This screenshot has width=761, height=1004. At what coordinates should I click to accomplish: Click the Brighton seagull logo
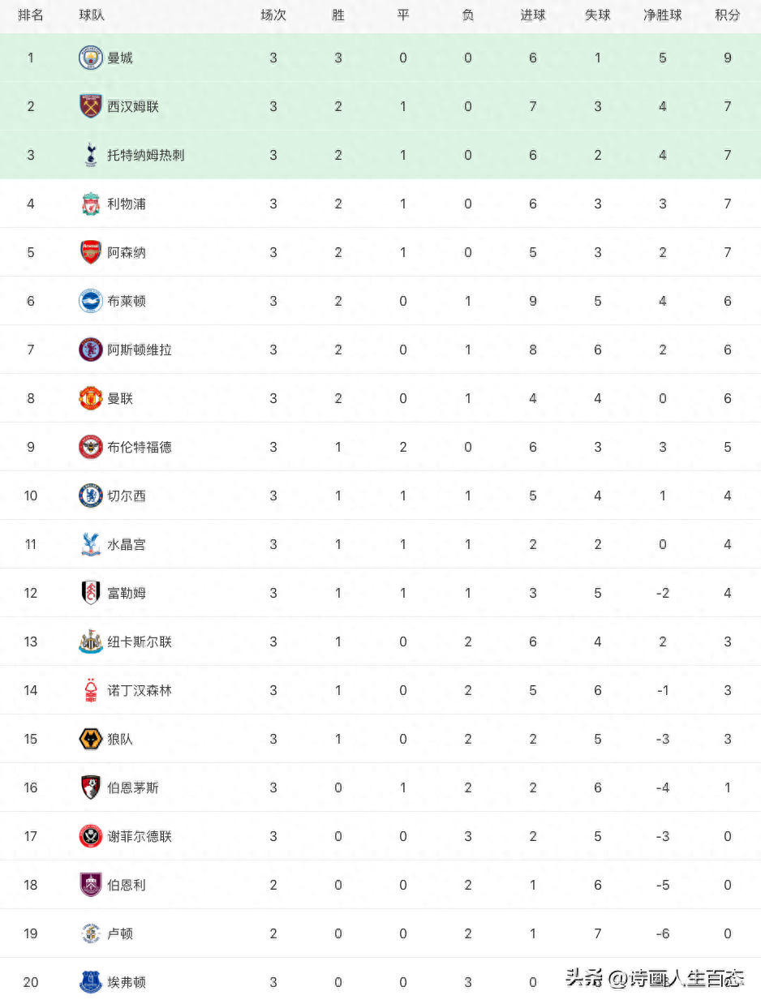coord(91,301)
